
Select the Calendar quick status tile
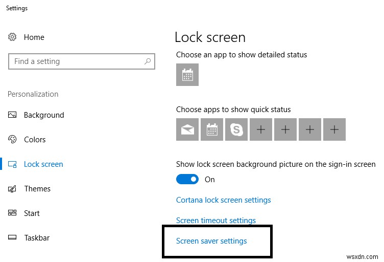(212, 129)
